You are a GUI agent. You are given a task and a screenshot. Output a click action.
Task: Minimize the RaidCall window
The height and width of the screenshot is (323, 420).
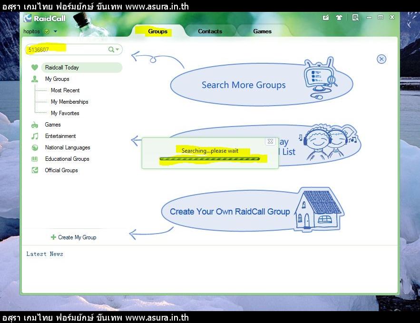pyautogui.click(x=369, y=18)
